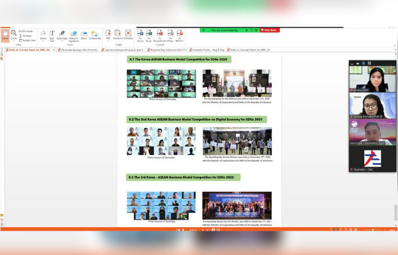Open the QuickSign tool

pyautogui.click(x=62, y=35)
